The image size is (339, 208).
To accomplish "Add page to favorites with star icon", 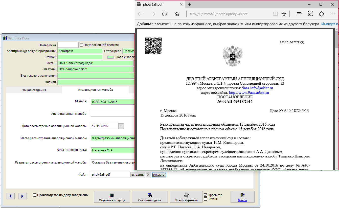I will tap(284, 14).
